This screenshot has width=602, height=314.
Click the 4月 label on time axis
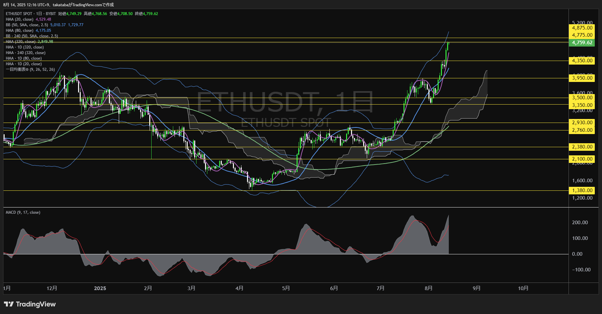[x=239, y=288]
